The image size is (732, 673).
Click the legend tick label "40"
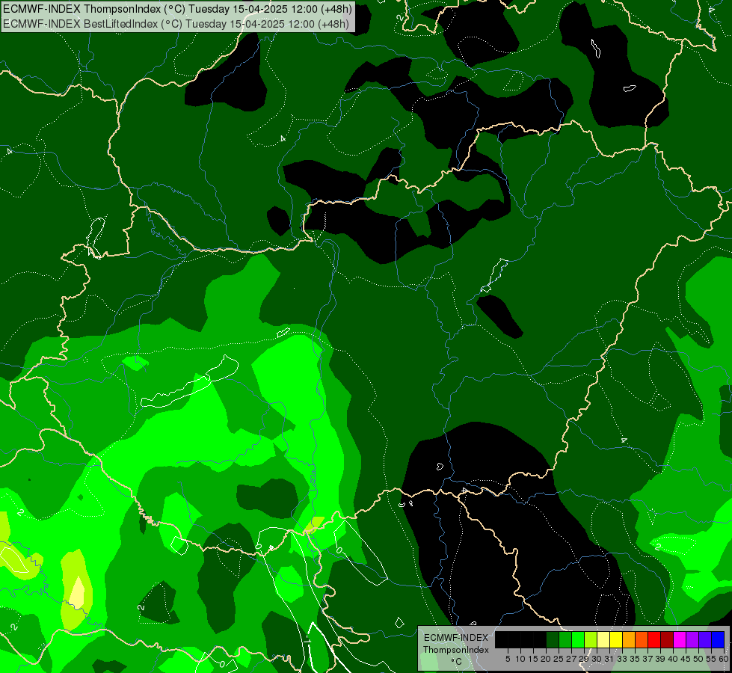[x=673, y=659]
